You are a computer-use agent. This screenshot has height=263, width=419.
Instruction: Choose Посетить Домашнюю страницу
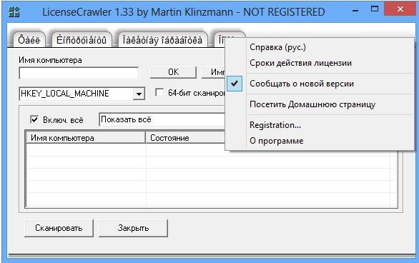(312, 104)
